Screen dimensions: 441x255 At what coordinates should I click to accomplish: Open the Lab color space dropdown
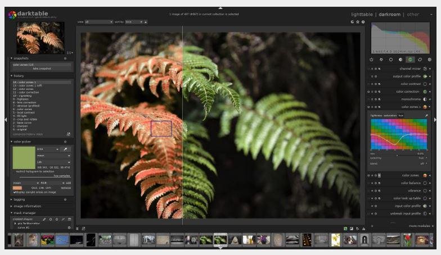pos(53,162)
